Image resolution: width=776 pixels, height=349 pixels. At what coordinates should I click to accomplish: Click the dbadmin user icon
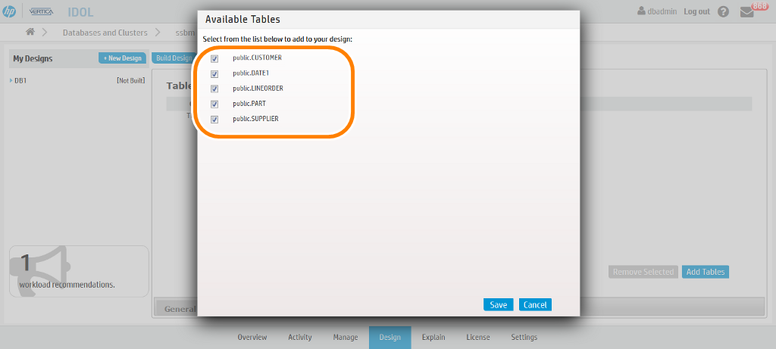(x=641, y=11)
